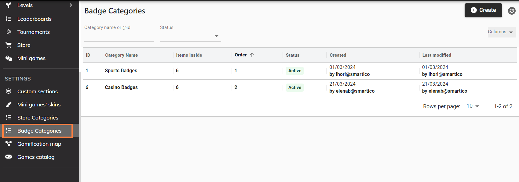The width and height of the screenshot is (519, 182).
Task: Open the Status filter dropdown
Action: [190, 36]
